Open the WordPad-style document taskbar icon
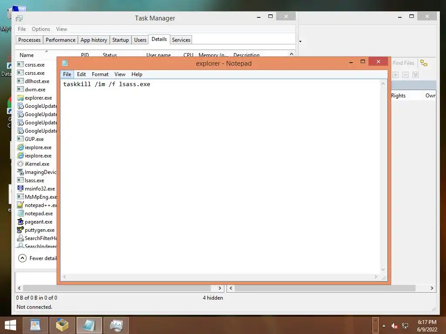Image resolution: width=446 pixels, height=334 pixels. click(35, 325)
